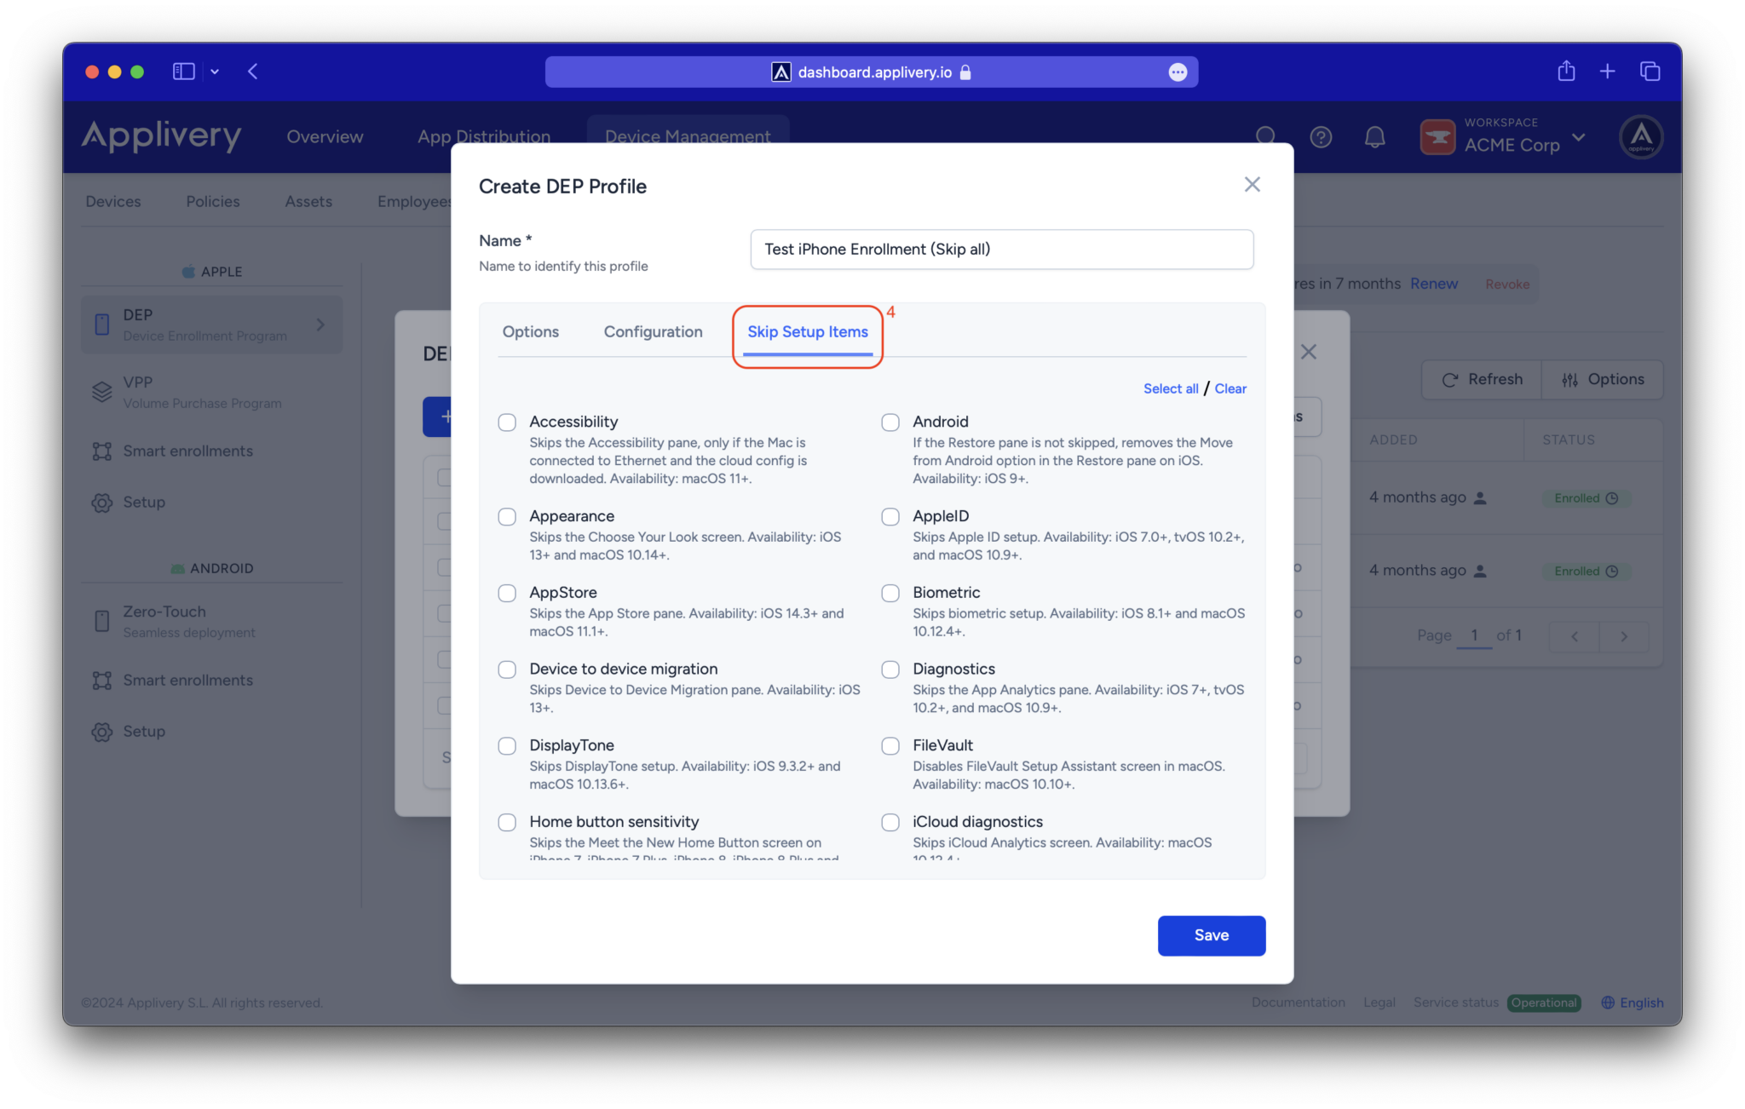Select the VPP Volume Purchase Program sidebar item
The width and height of the screenshot is (1745, 1109).
coord(202,391)
